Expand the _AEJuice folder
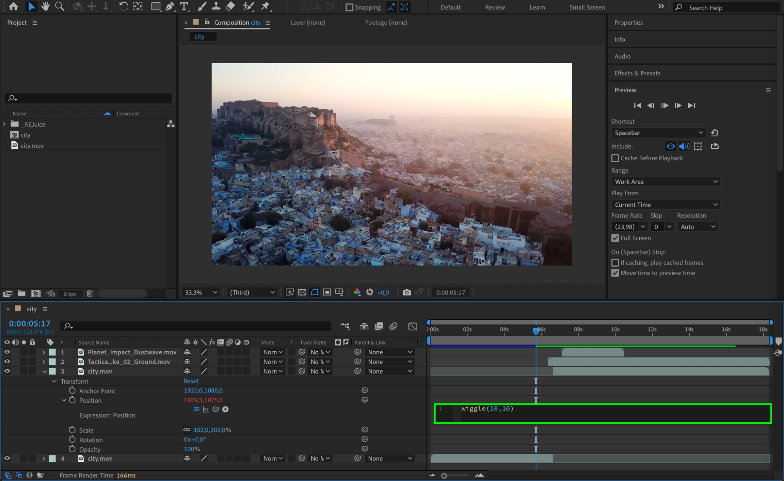 (4, 124)
